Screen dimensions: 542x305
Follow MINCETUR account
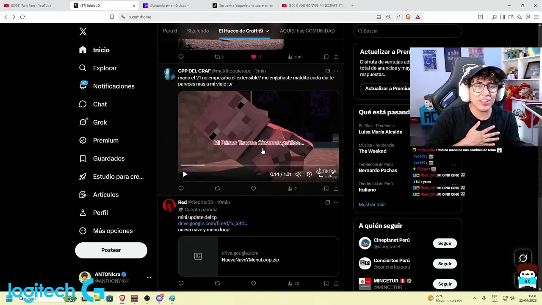point(445,284)
